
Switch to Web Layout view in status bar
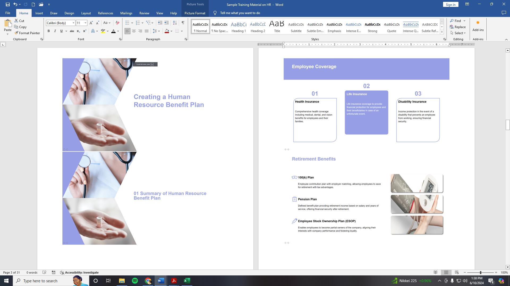pos(457,272)
